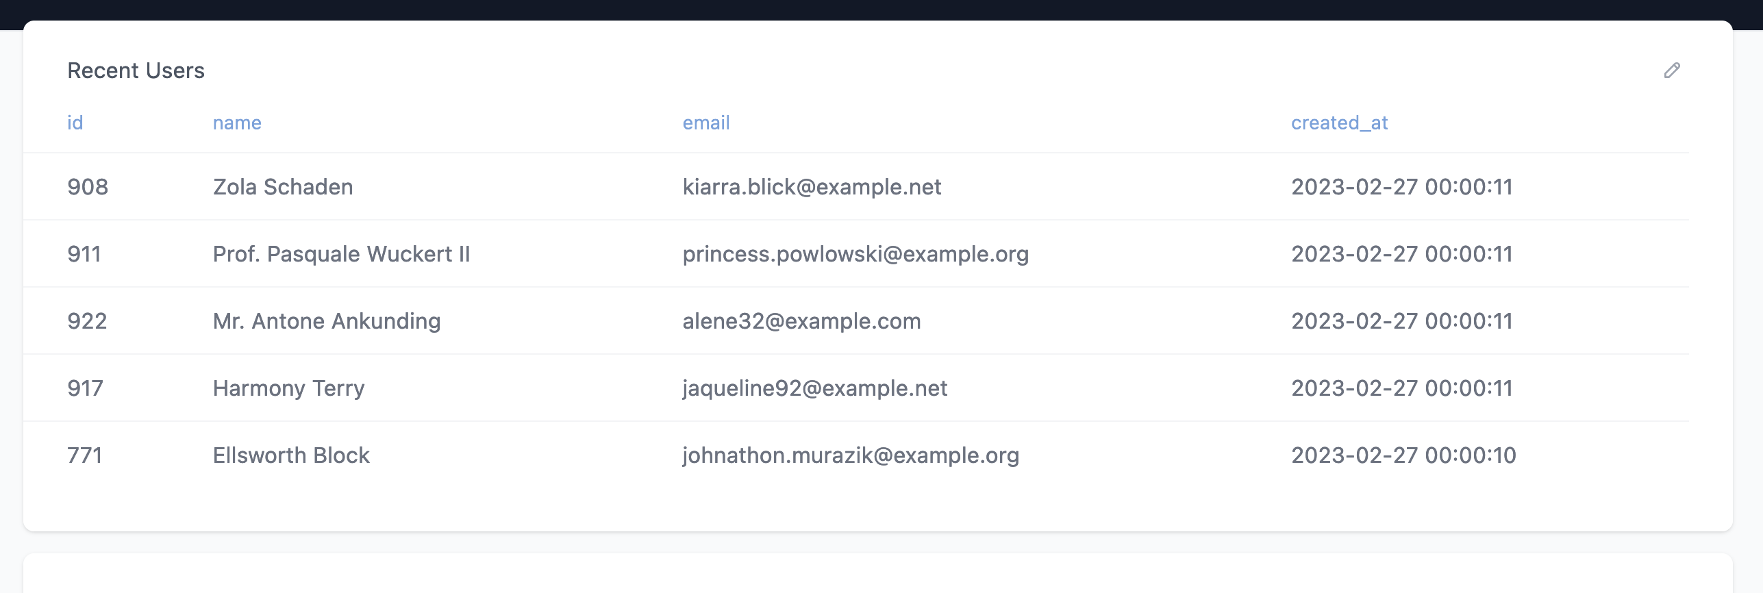Click timestamp 2023-02-27 00:00:10

tap(1403, 455)
